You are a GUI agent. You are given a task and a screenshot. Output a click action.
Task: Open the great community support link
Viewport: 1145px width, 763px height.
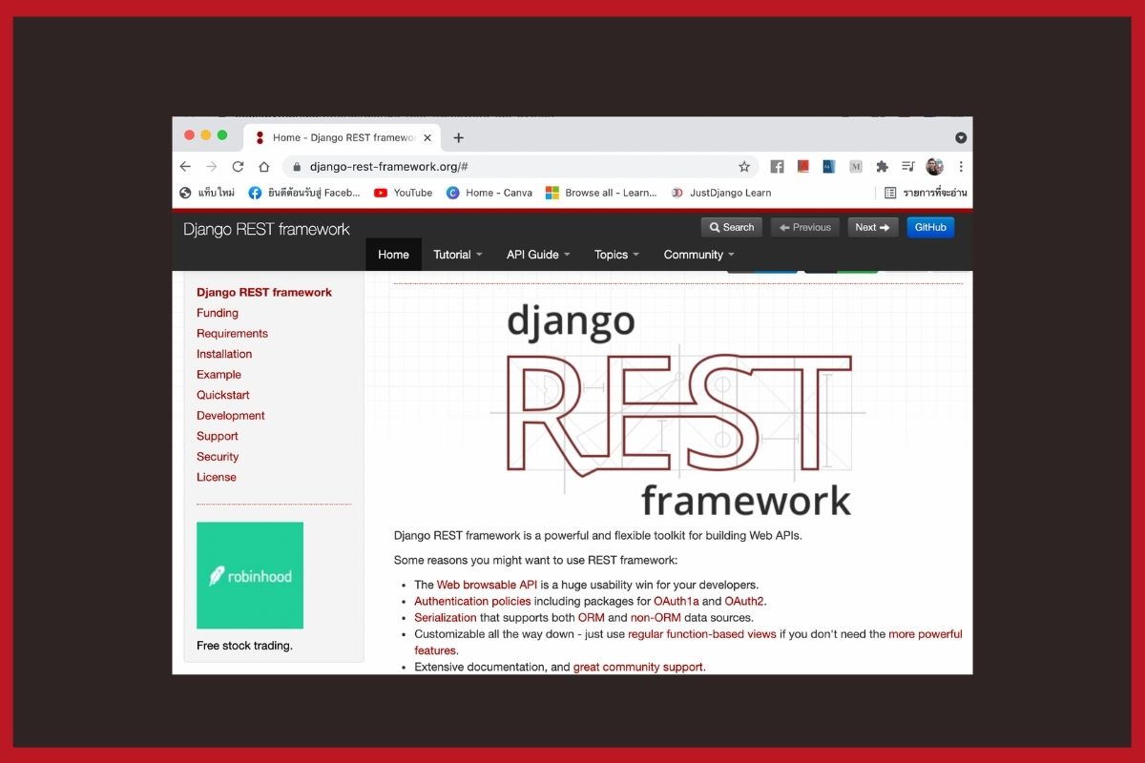click(638, 668)
